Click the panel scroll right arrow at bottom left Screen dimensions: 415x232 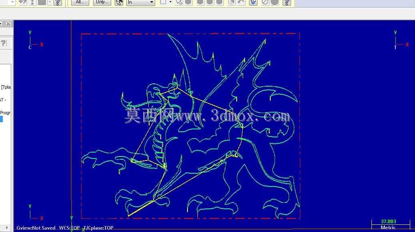pos(7,228)
